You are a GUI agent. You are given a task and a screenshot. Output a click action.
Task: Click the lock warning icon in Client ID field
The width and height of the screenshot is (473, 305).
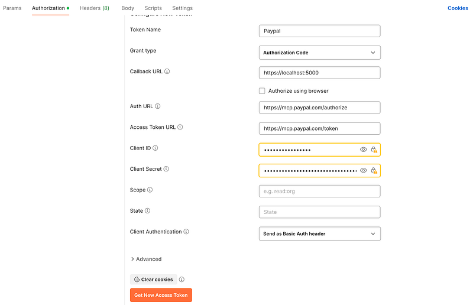(374, 150)
